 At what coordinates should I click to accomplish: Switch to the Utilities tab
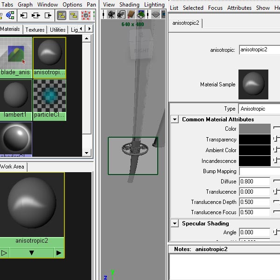tap(58, 30)
